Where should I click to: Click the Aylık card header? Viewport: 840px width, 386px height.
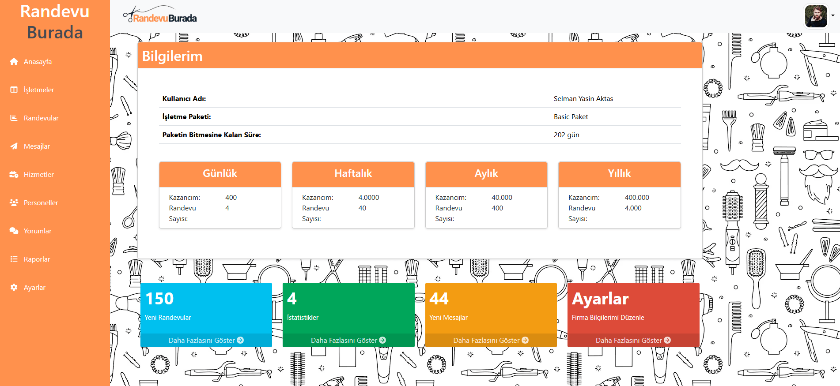click(486, 174)
